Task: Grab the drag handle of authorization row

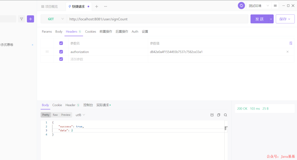Action: coord(47,51)
